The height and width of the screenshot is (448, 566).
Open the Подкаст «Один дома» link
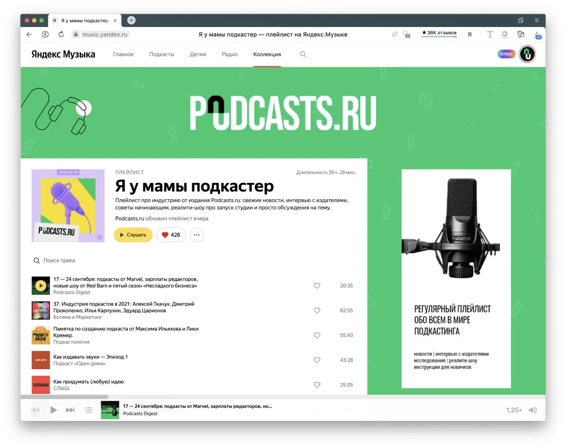point(80,364)
